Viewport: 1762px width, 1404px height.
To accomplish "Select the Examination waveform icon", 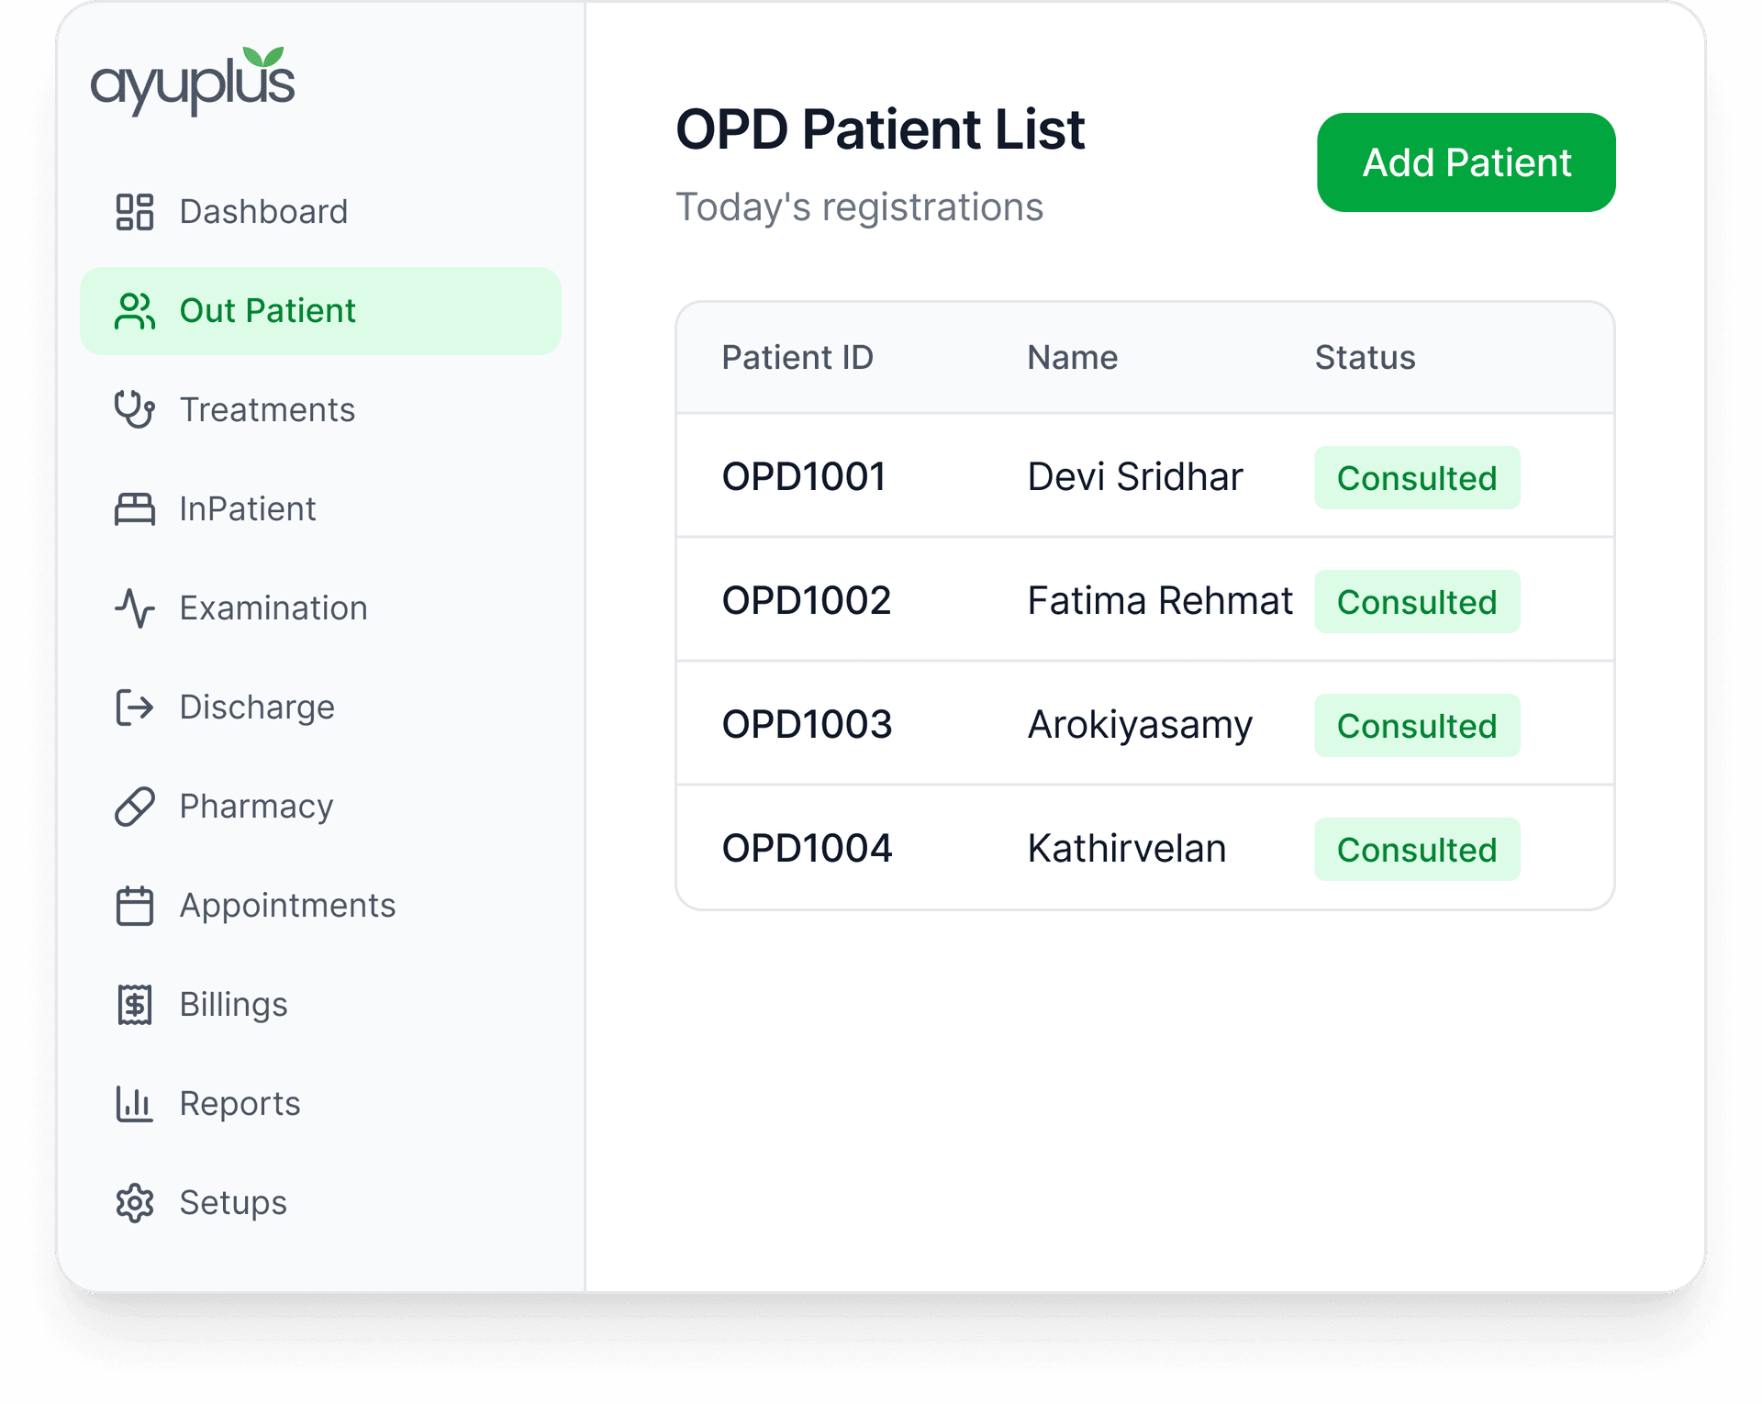I will [x=134, y=608].
